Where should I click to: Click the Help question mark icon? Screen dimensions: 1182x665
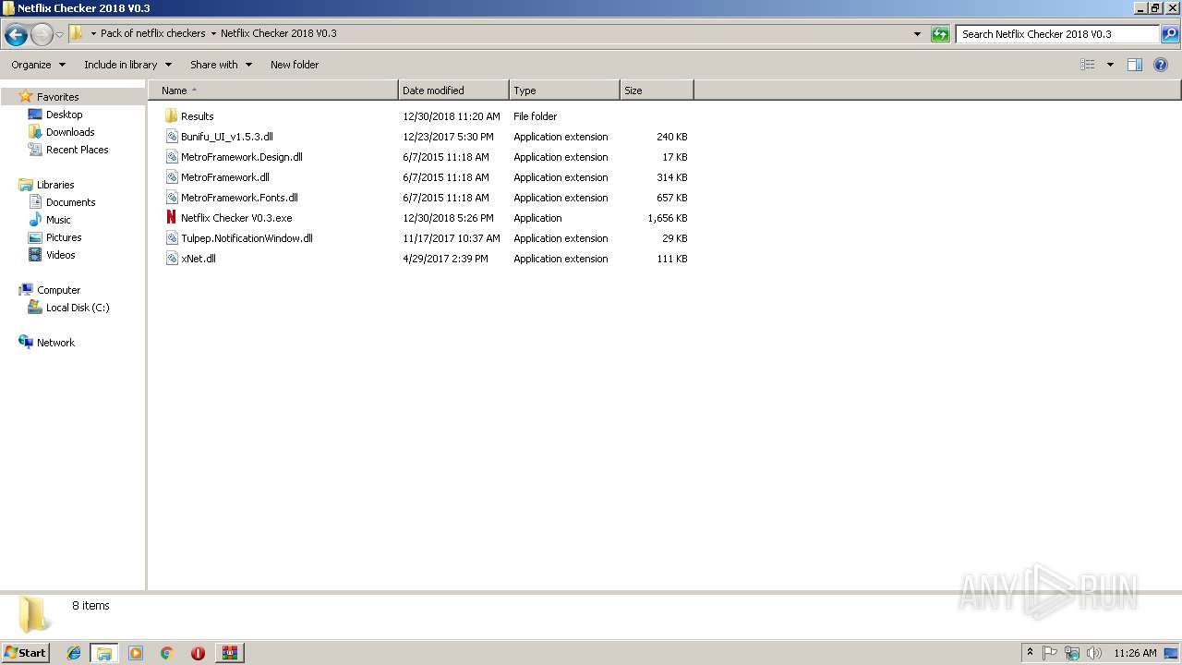[1161, 65]
